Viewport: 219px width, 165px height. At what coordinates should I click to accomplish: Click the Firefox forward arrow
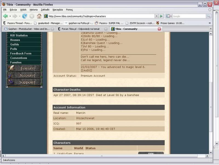pyautogui.click(x=15, y=16)
